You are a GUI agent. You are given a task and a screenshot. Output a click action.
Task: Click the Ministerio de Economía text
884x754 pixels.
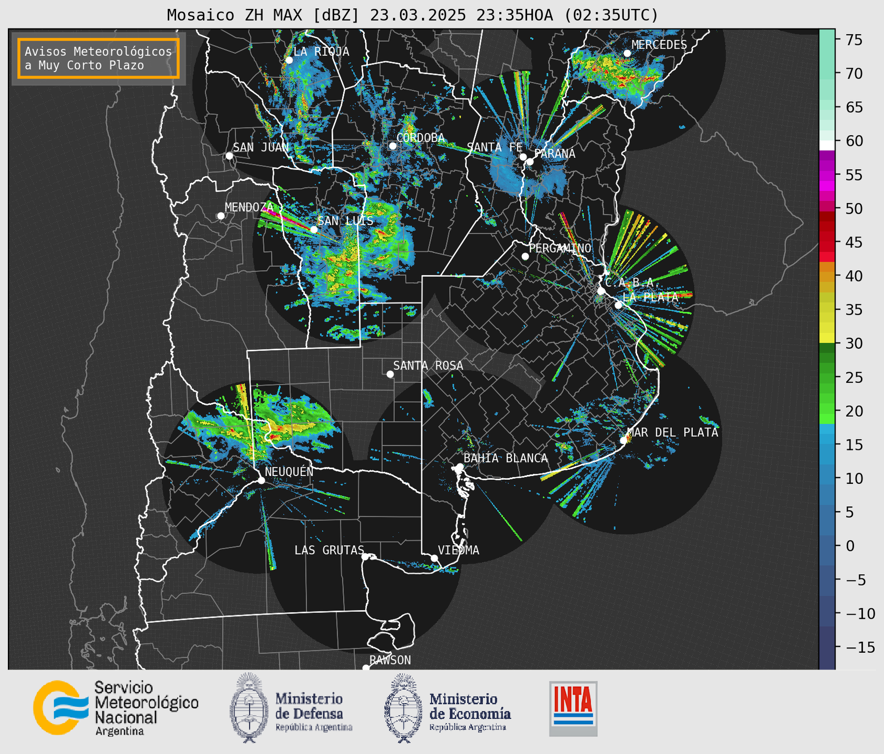tap(470, 712)
